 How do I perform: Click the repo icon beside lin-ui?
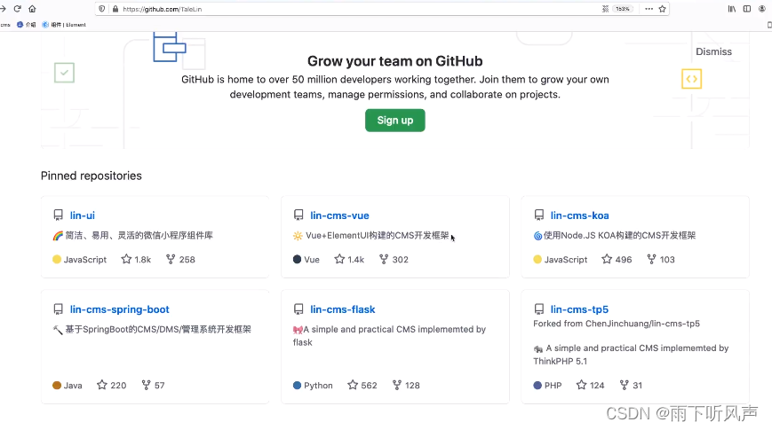[58, 215]
